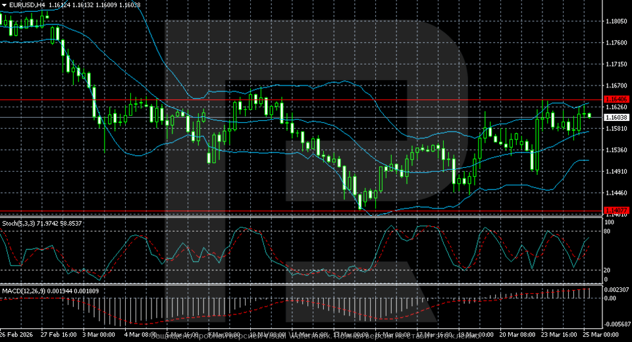Click the 1.16700 value on price axis

[616, 86]
